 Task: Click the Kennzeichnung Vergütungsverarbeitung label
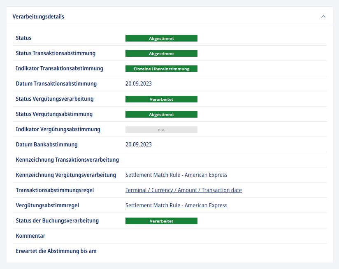click(66, 175)
